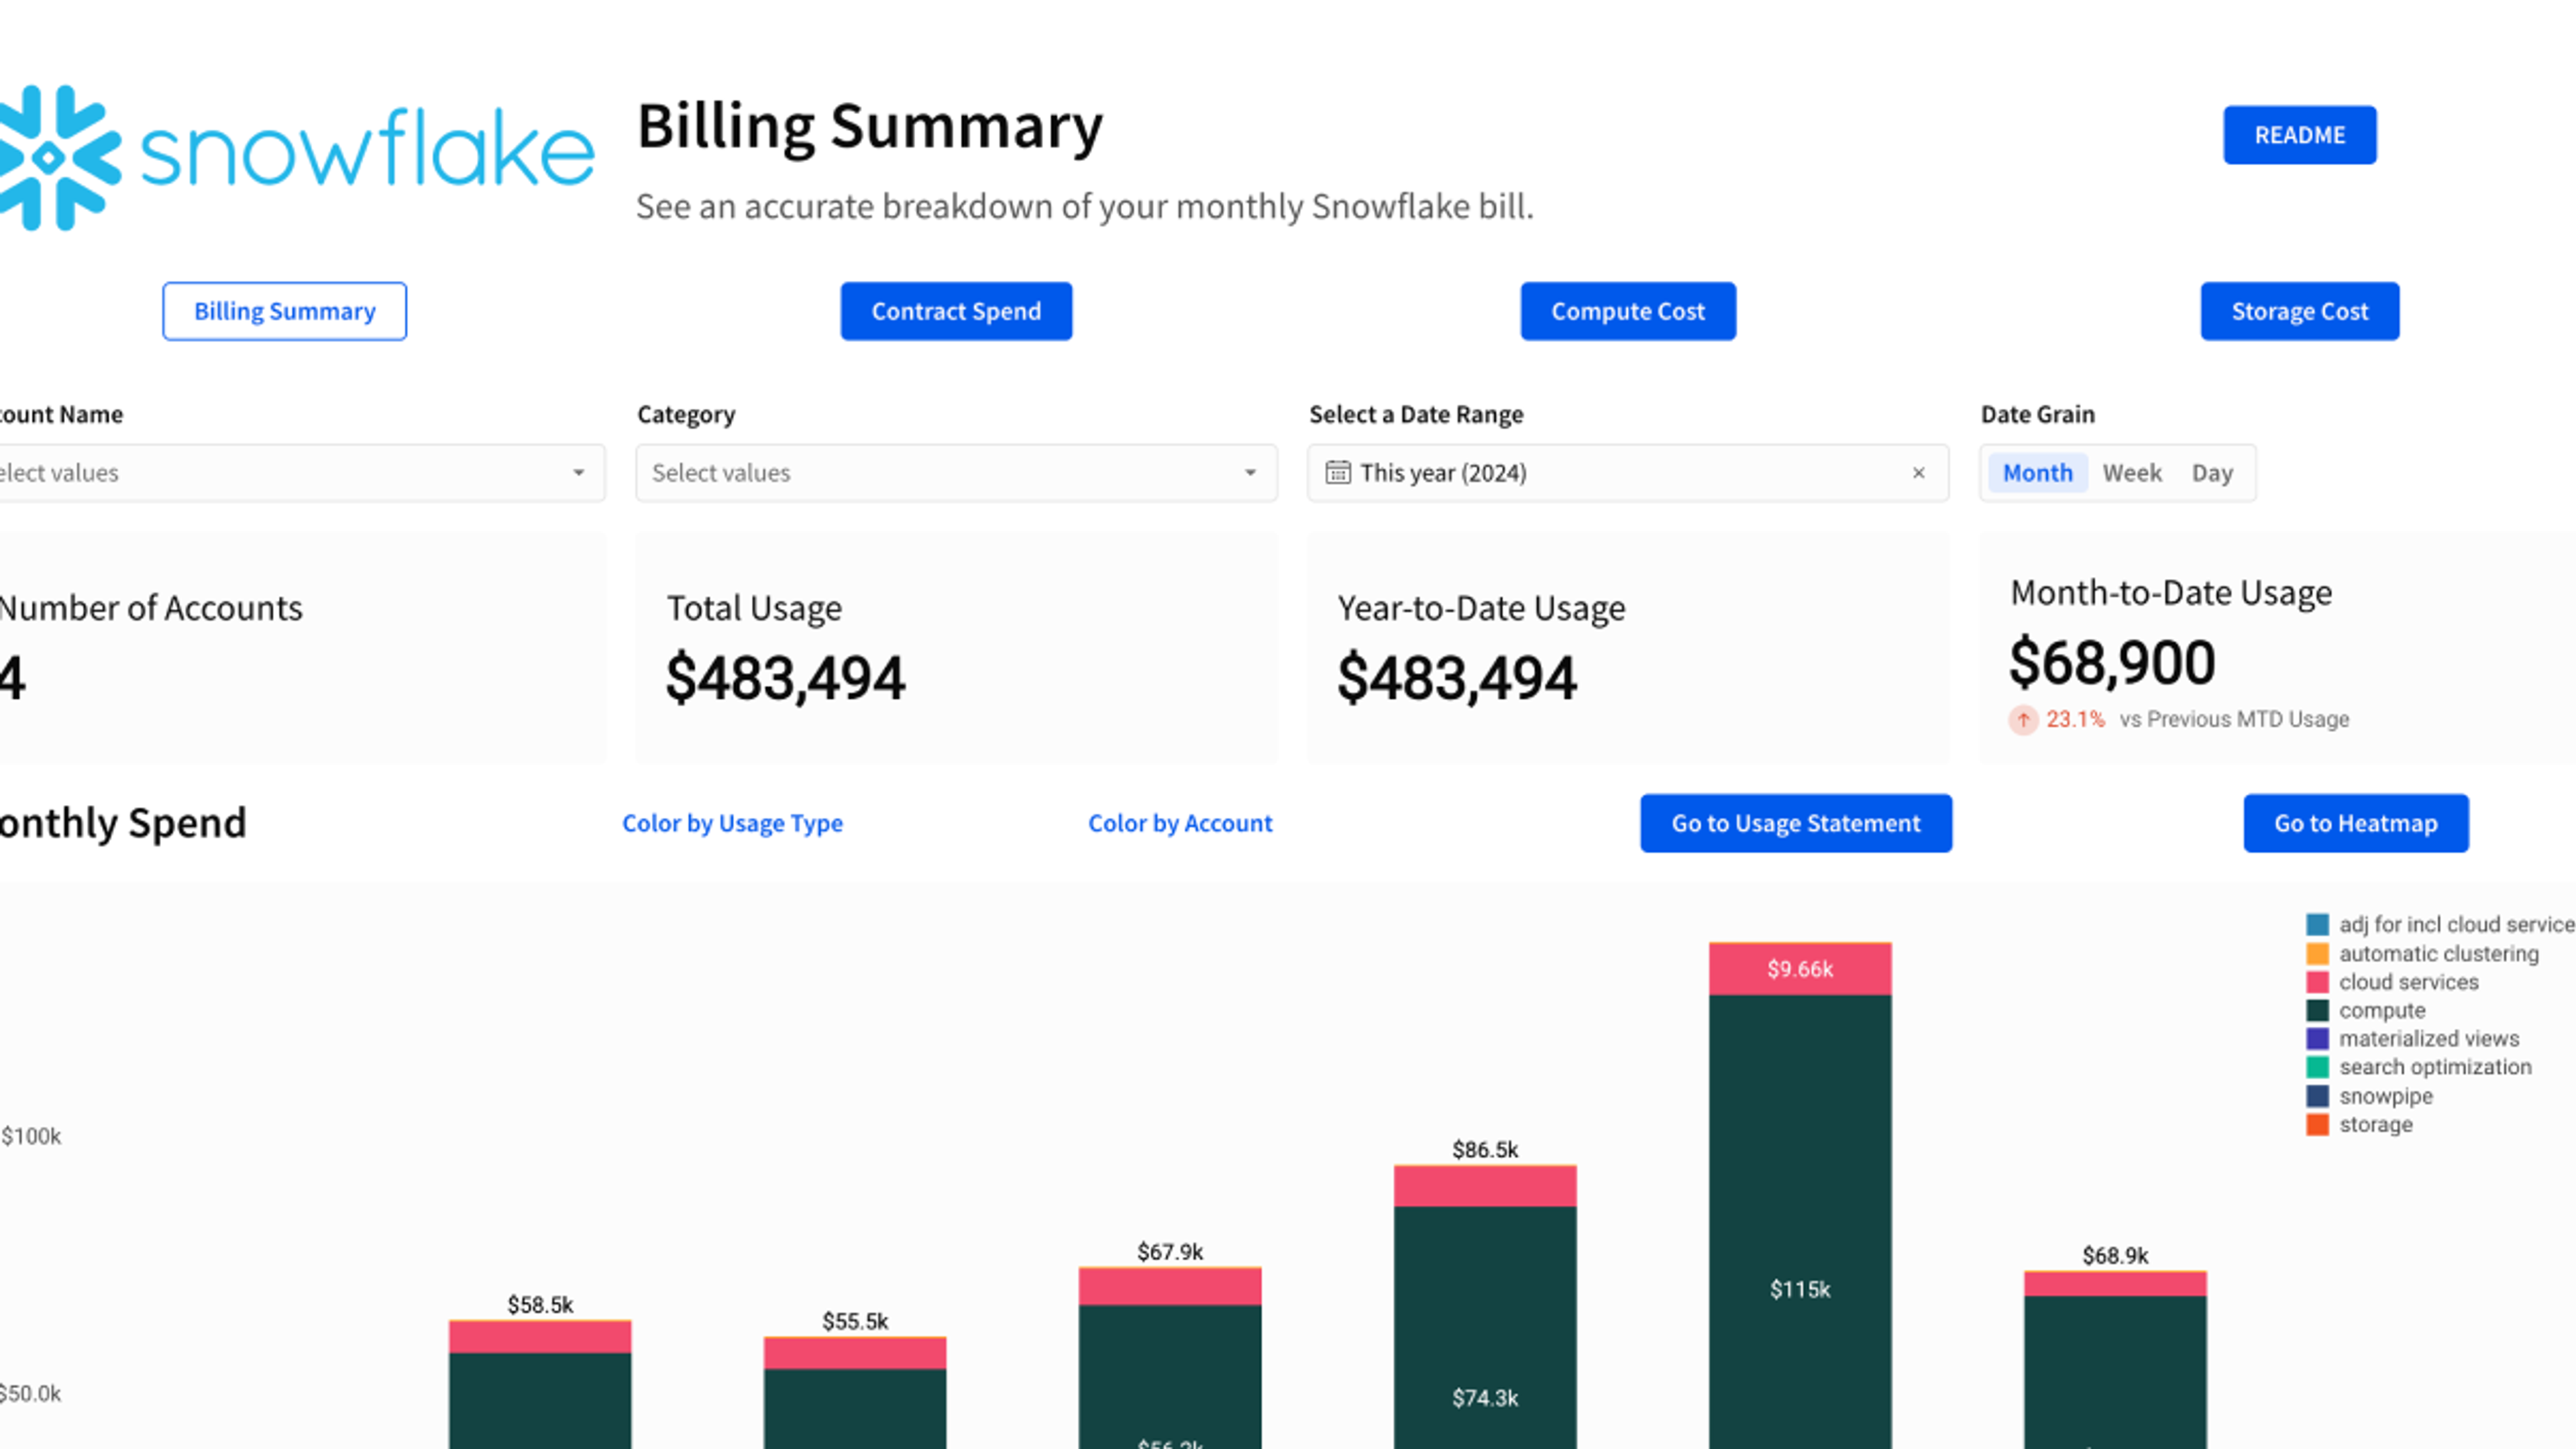Click Color by Usage Type link
2576x1449 pixels.
[732, 823]
